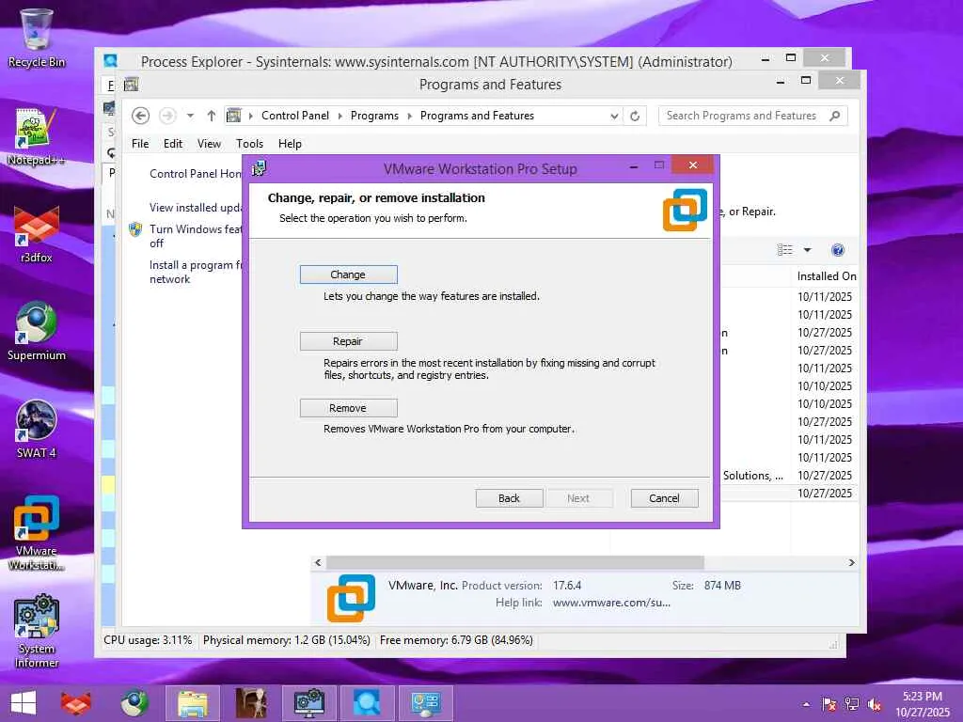
Task: Click the Back button in the setup dialog
Action: [x=509, y=498]
